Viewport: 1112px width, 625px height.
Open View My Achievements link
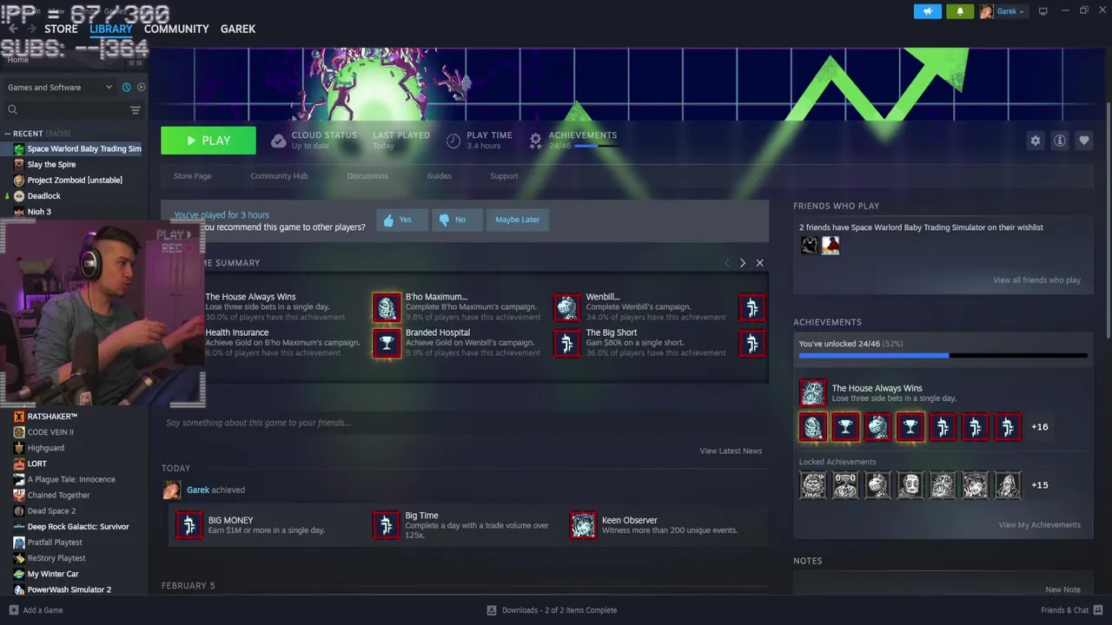[1039, 525]
